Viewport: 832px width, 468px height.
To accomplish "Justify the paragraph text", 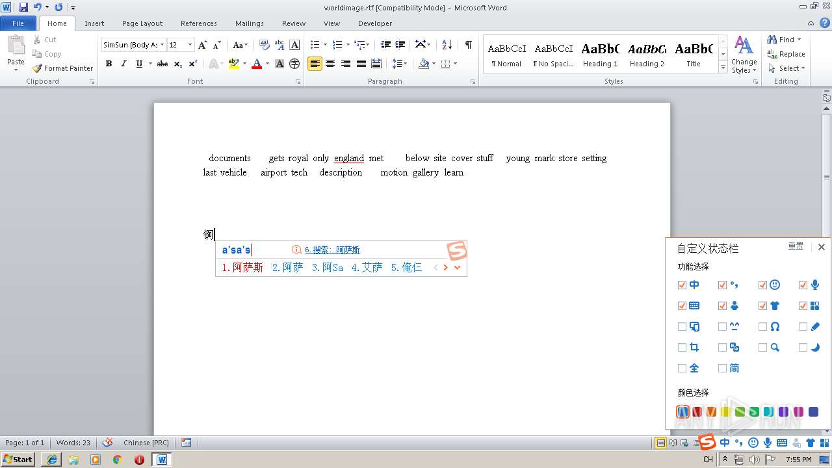I will pos(361,64).
